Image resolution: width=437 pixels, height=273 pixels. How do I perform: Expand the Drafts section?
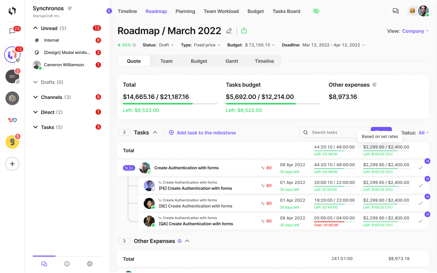(36, 82)
